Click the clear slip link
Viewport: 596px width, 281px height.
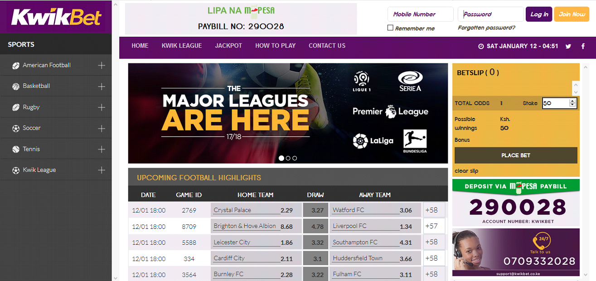[466, 171]
